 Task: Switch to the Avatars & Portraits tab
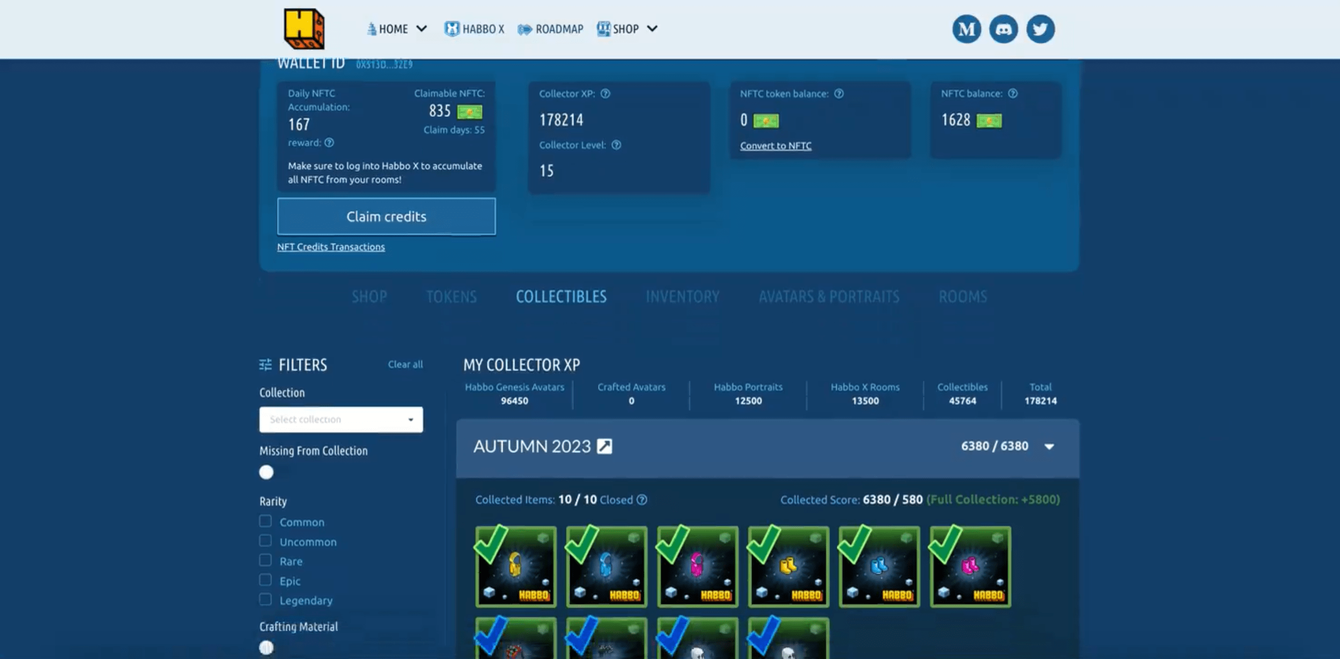coord(829,297)
